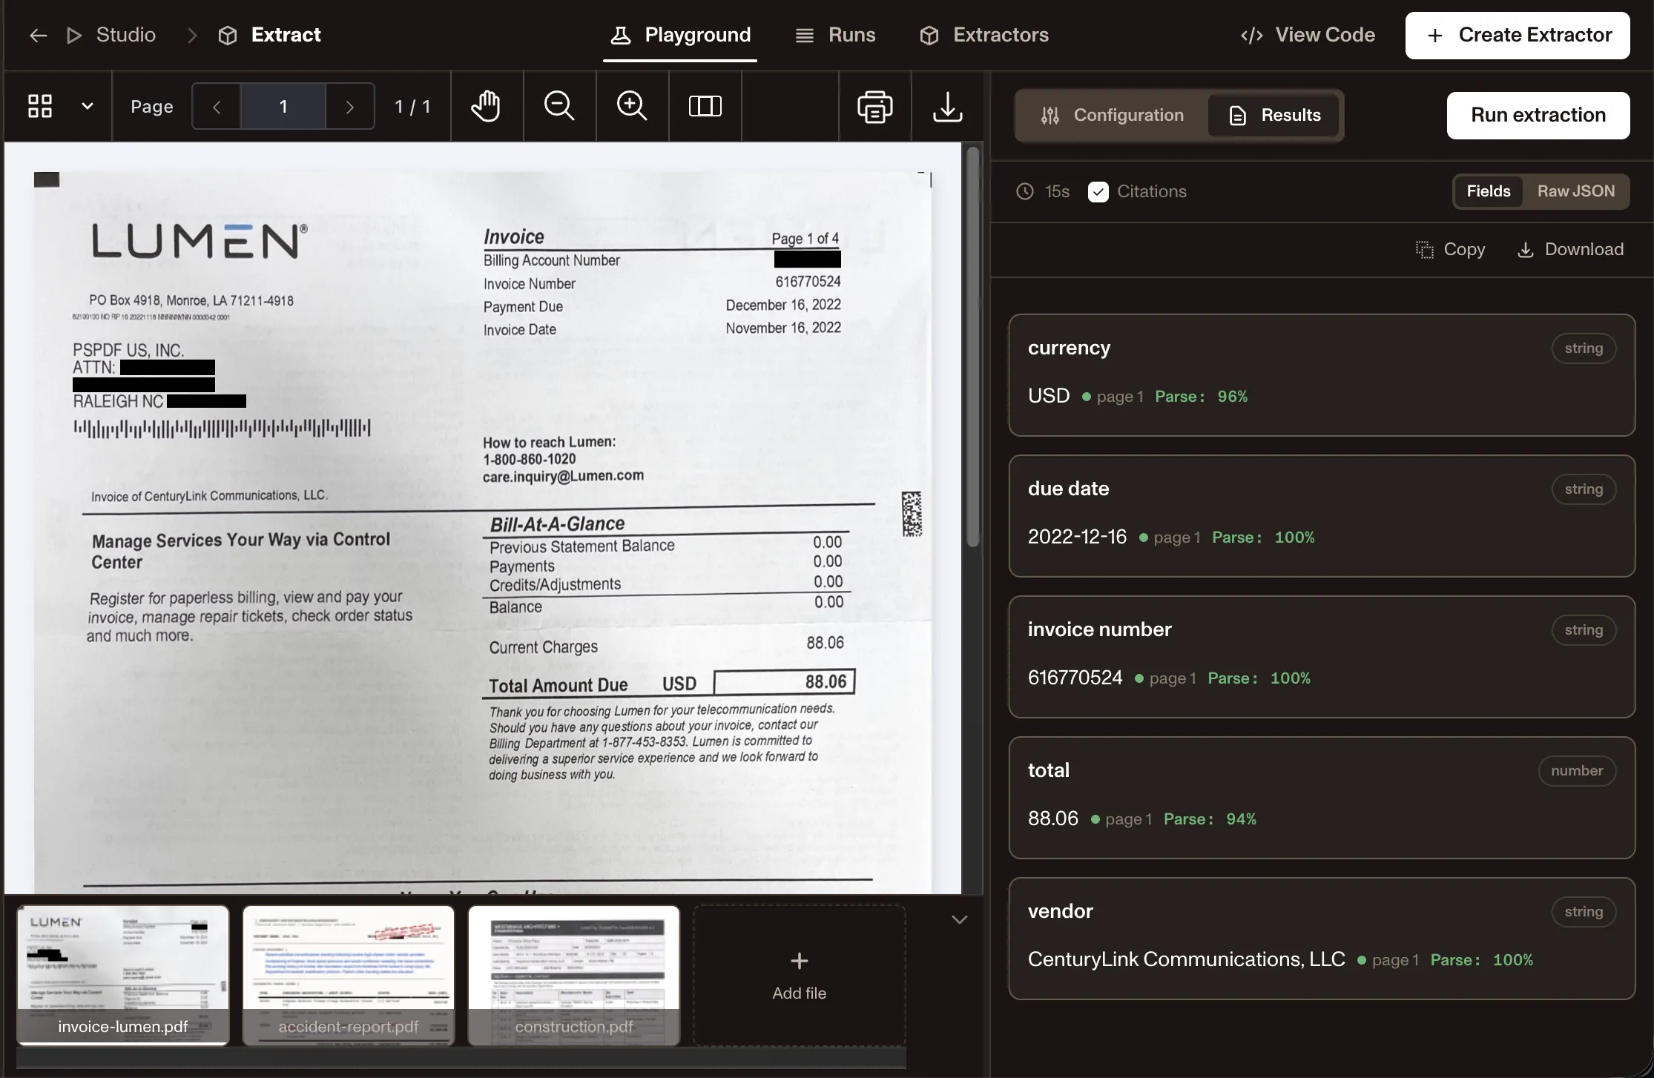
Task: Open the thumbnail grid view icon
Action: [40, 106]
